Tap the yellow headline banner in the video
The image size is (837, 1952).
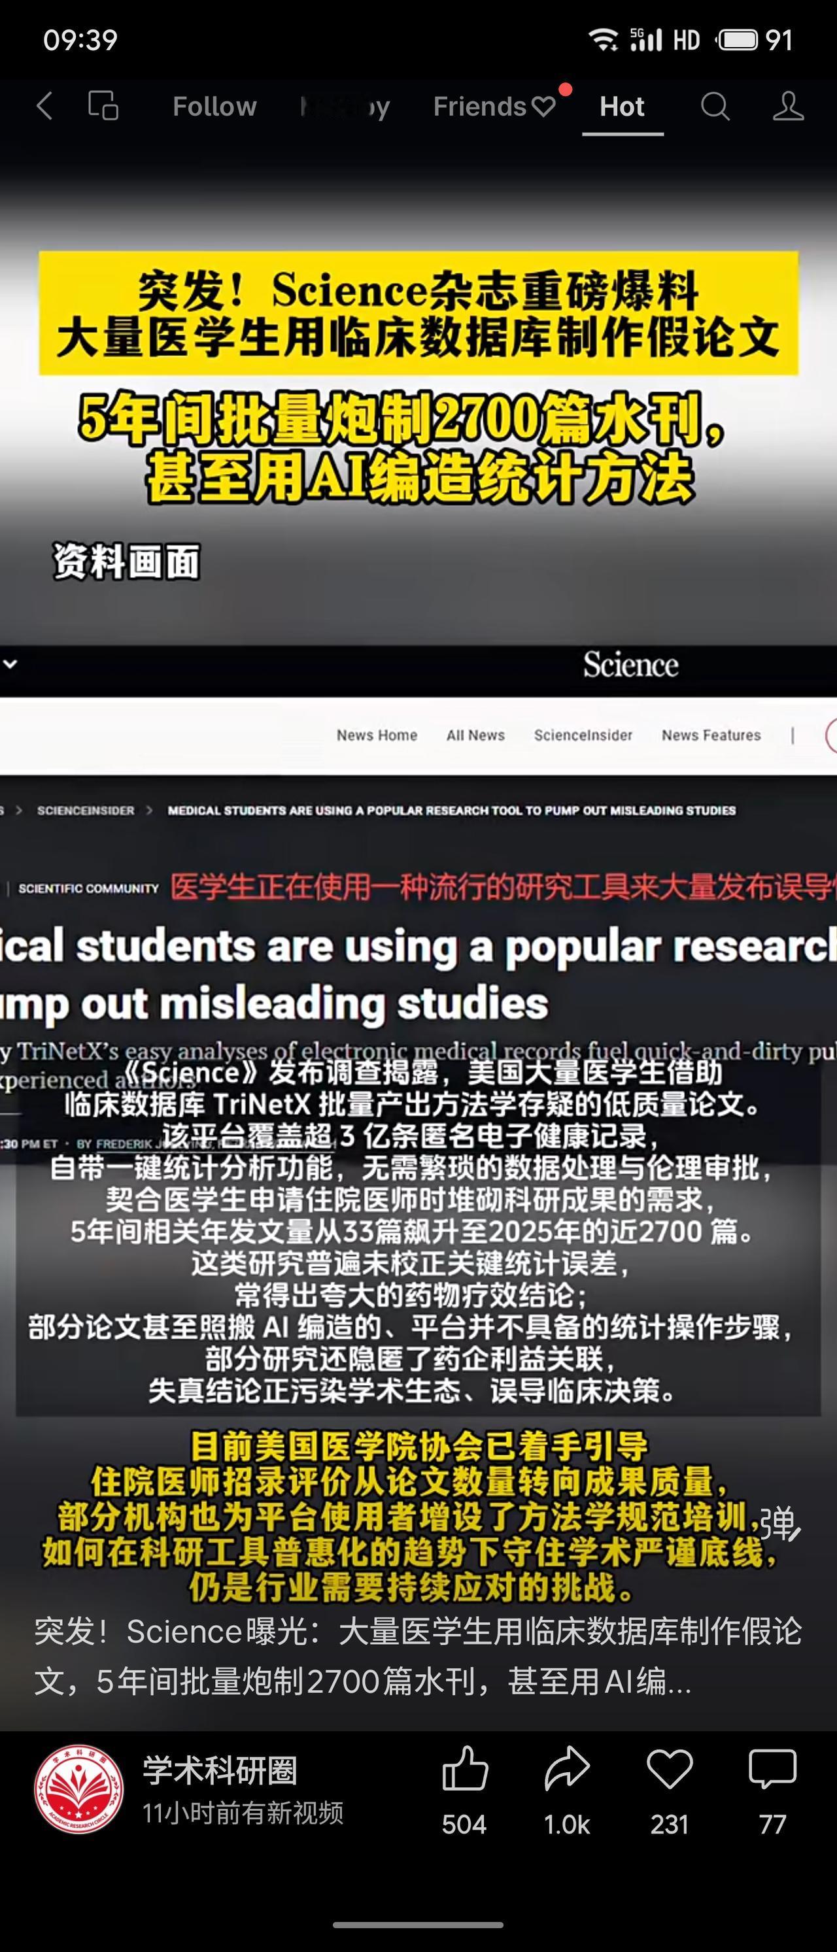click(418, 313)
